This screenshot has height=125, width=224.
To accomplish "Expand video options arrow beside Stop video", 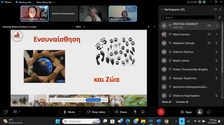I will (109, 112).
